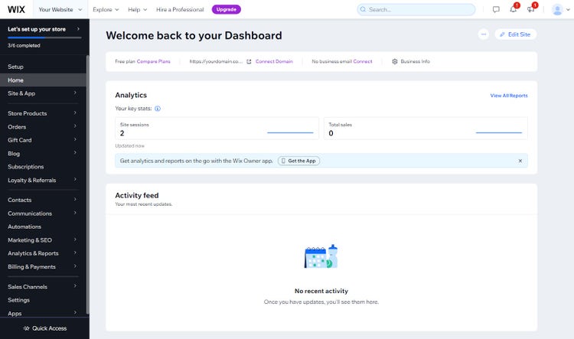The width and height of the screenshot is (574, 339).
Task: Open the announcements megaphone icon
Action: 530,9
